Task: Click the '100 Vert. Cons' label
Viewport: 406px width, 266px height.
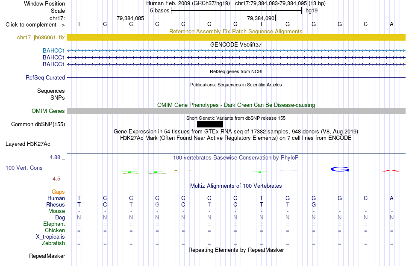Action: coord(24,168)
